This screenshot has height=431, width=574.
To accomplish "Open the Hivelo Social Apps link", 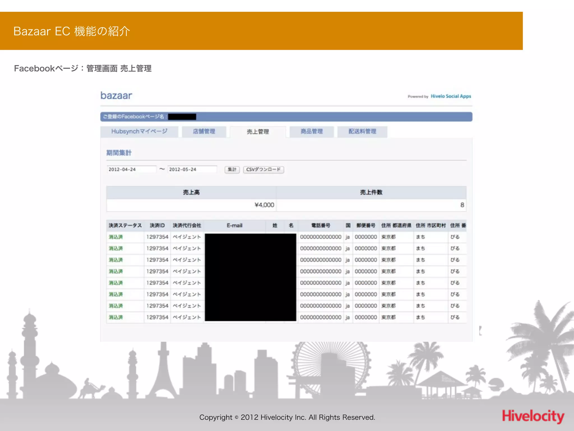I will [451, 96].
